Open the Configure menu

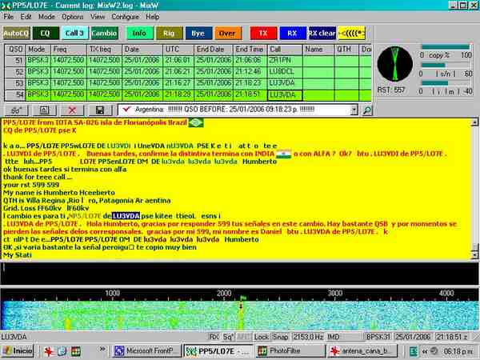[x=124, y=16]
